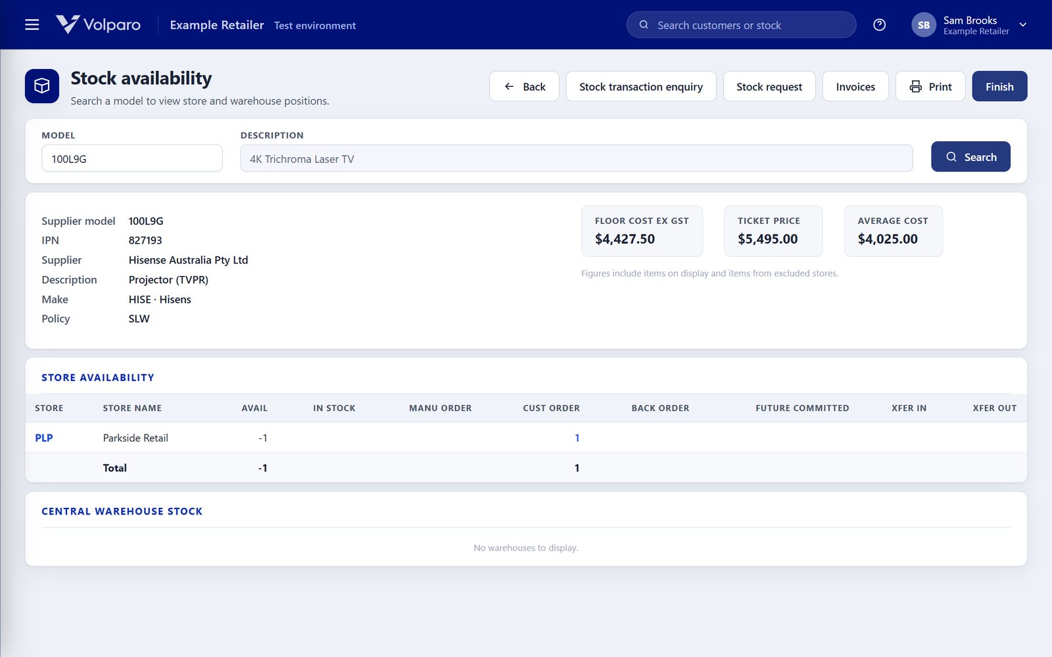This screenshot has height=657, width=1052.
Task: Open Stock request
Action: 769,86
